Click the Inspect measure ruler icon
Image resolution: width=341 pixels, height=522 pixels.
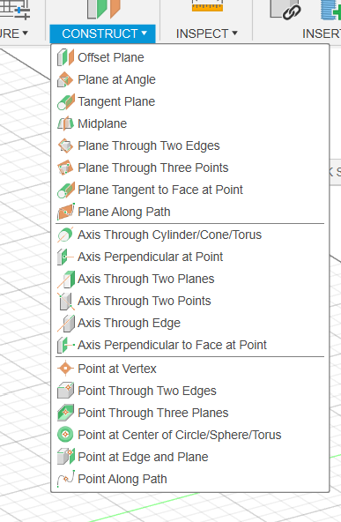point(207,6)
